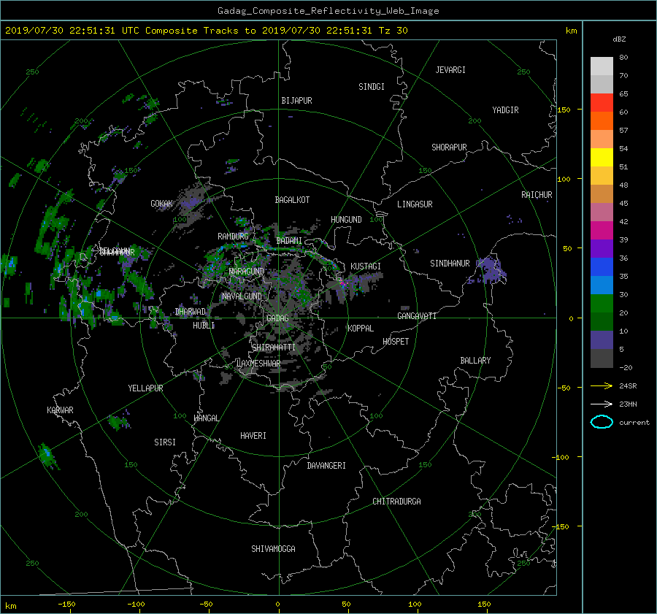Pick the light blue 30–35 dBZ swatch

point(602,285)
